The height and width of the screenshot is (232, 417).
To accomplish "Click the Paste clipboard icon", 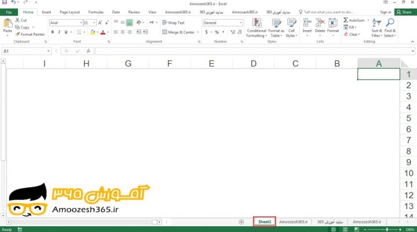I will 8,23.
